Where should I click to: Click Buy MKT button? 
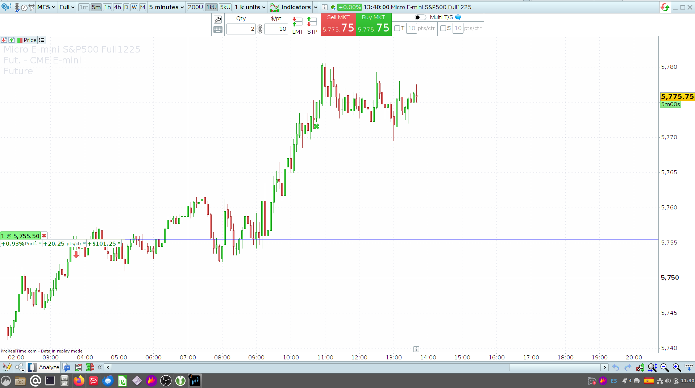point(374,25)
